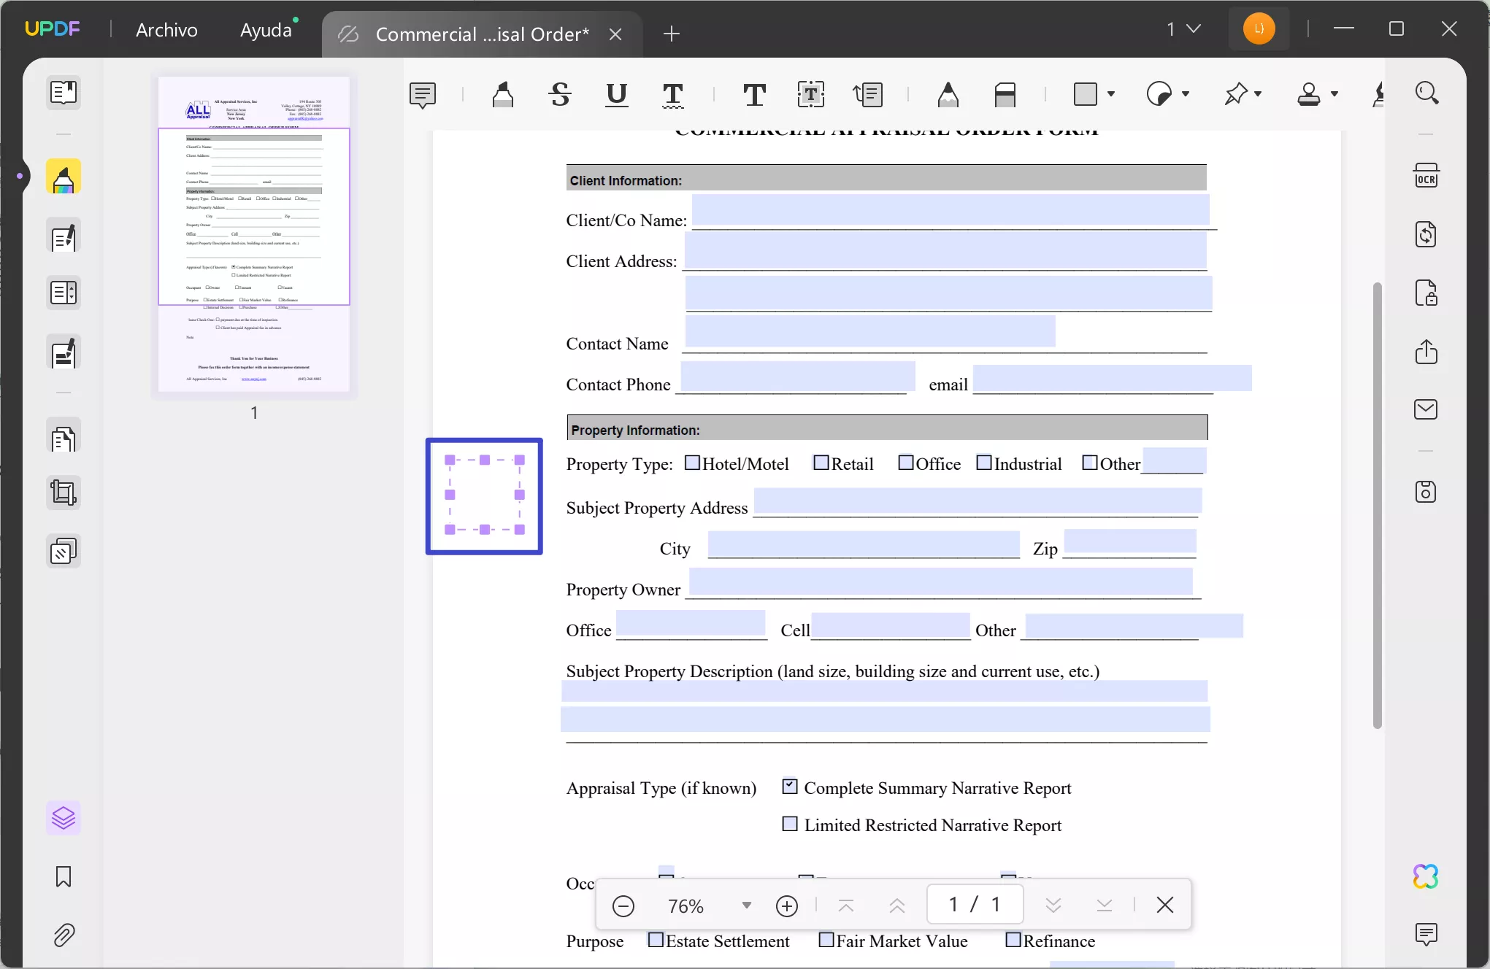Select the Text Comment tool
1490x969 pixels.
pos(754,94)
